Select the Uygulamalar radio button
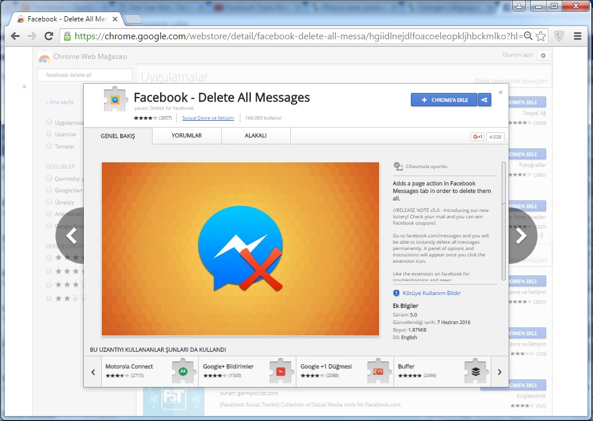The height and width of the screenshot is (421, 593). 49,122
